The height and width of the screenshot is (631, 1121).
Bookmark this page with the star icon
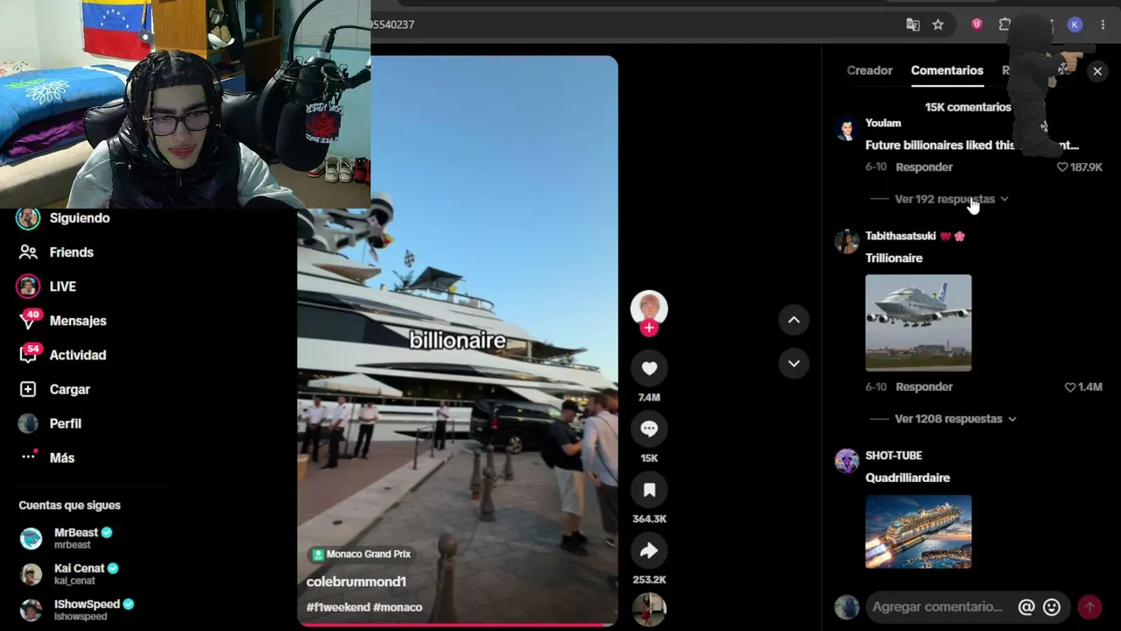(938, 25)
